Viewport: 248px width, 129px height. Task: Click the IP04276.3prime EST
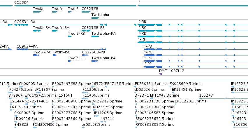coord(10,93)
